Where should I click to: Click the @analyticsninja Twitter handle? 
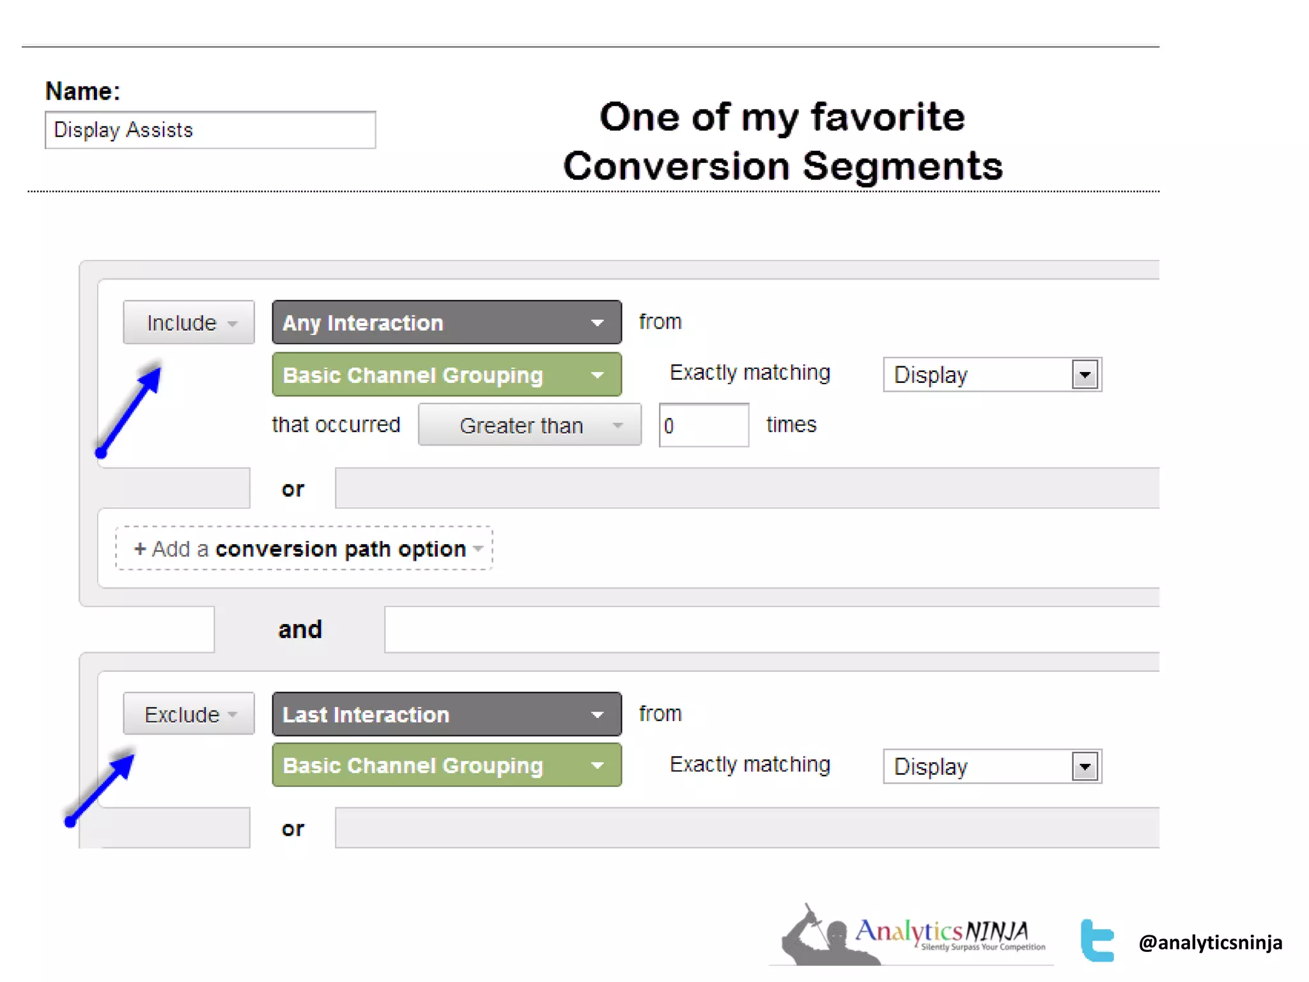[1210, 942]
